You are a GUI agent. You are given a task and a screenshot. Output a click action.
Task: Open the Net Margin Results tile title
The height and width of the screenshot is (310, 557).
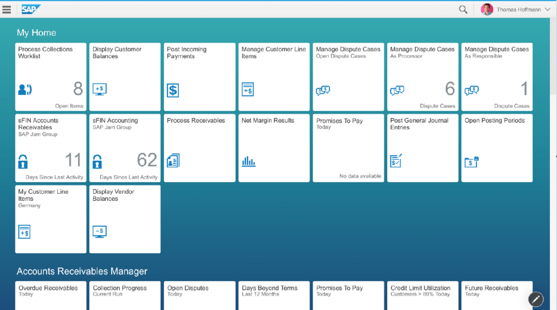coord(268,121)
